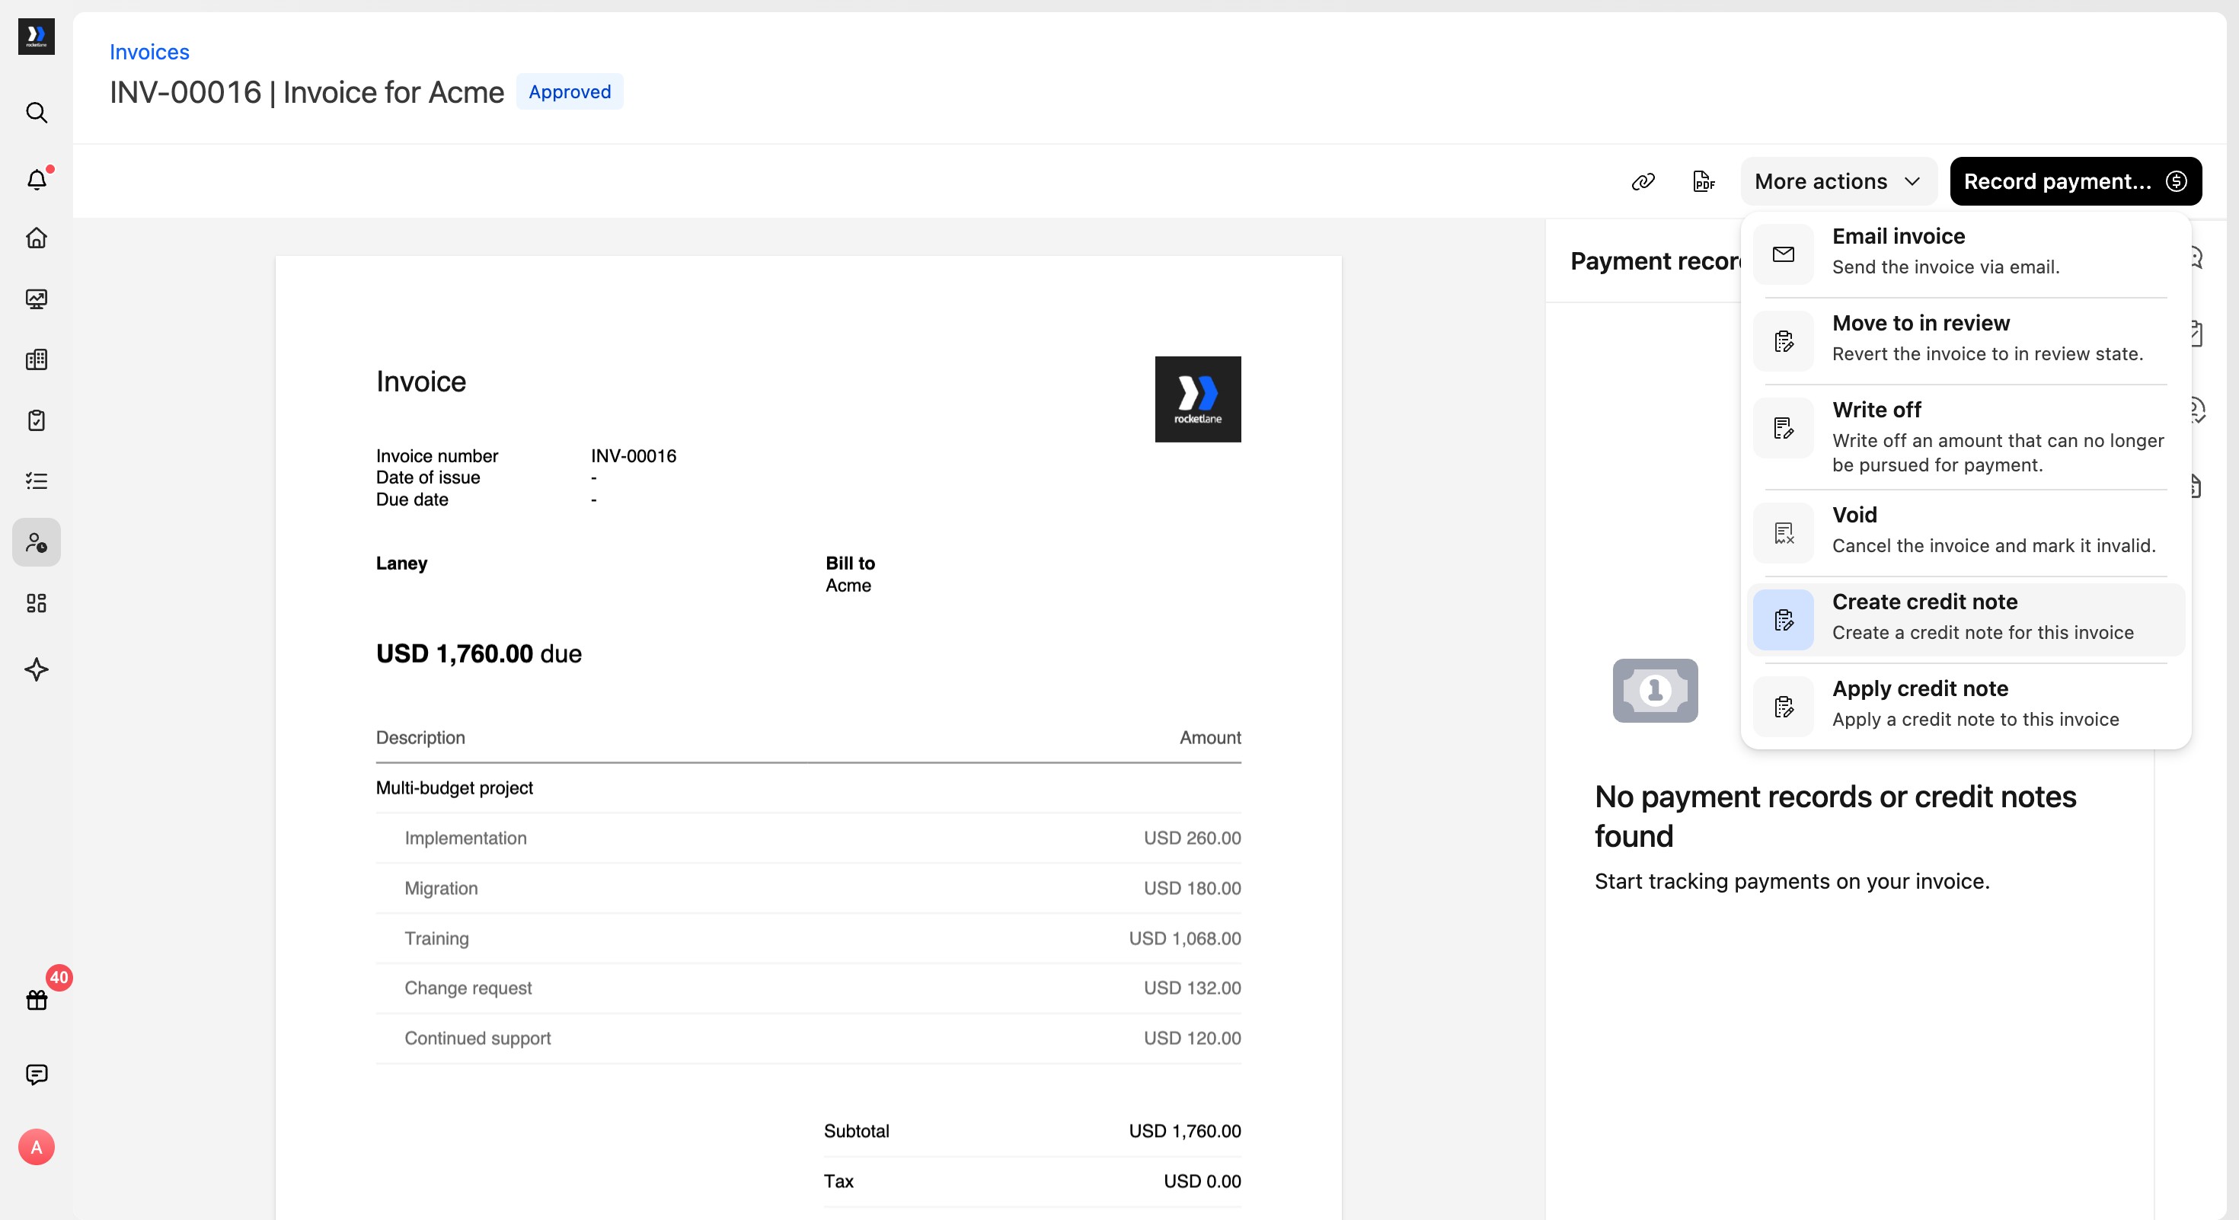This screenshot has height=1220, width=2239.
Task: Click the USD 132.00 amount
Action: (x=1193, y=988)
